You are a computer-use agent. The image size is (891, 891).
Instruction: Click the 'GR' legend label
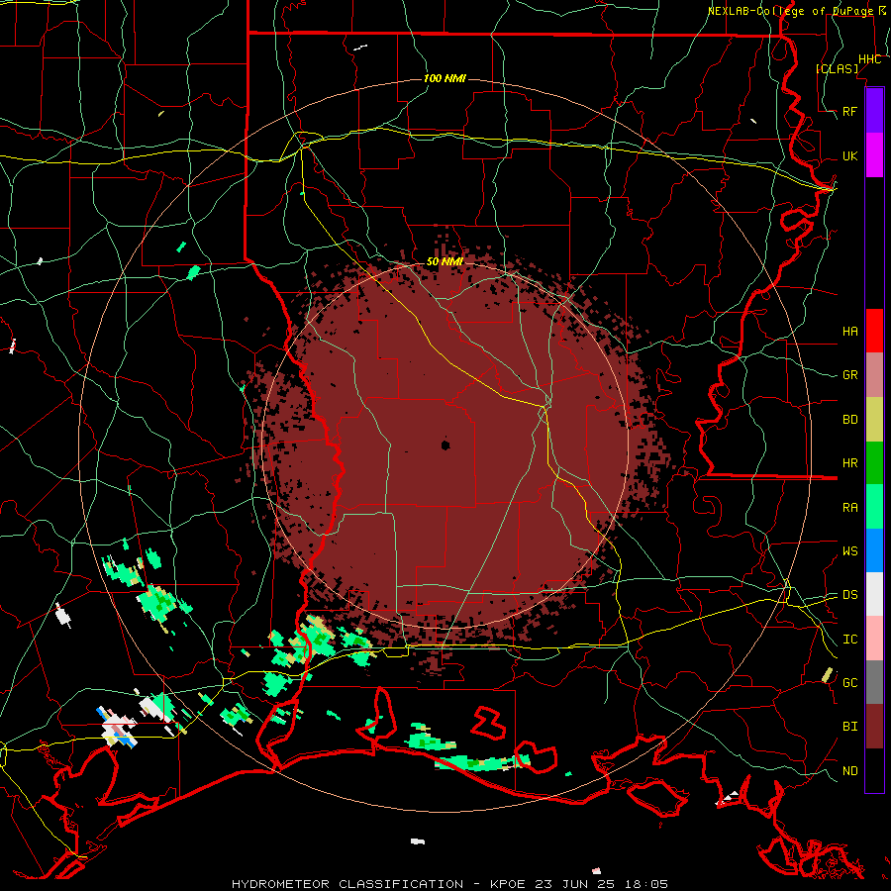click(x=849, y=375)
